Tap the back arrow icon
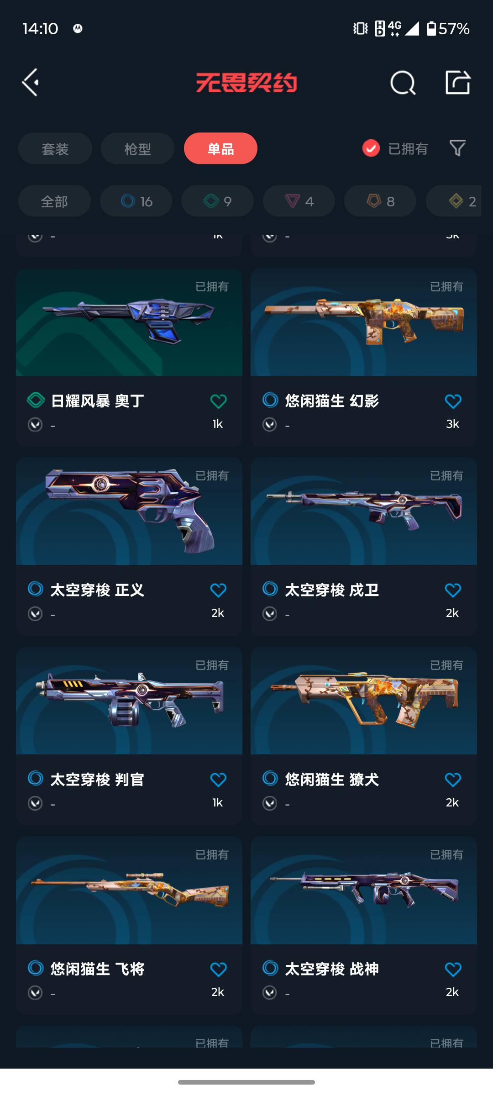 [31, 83]
